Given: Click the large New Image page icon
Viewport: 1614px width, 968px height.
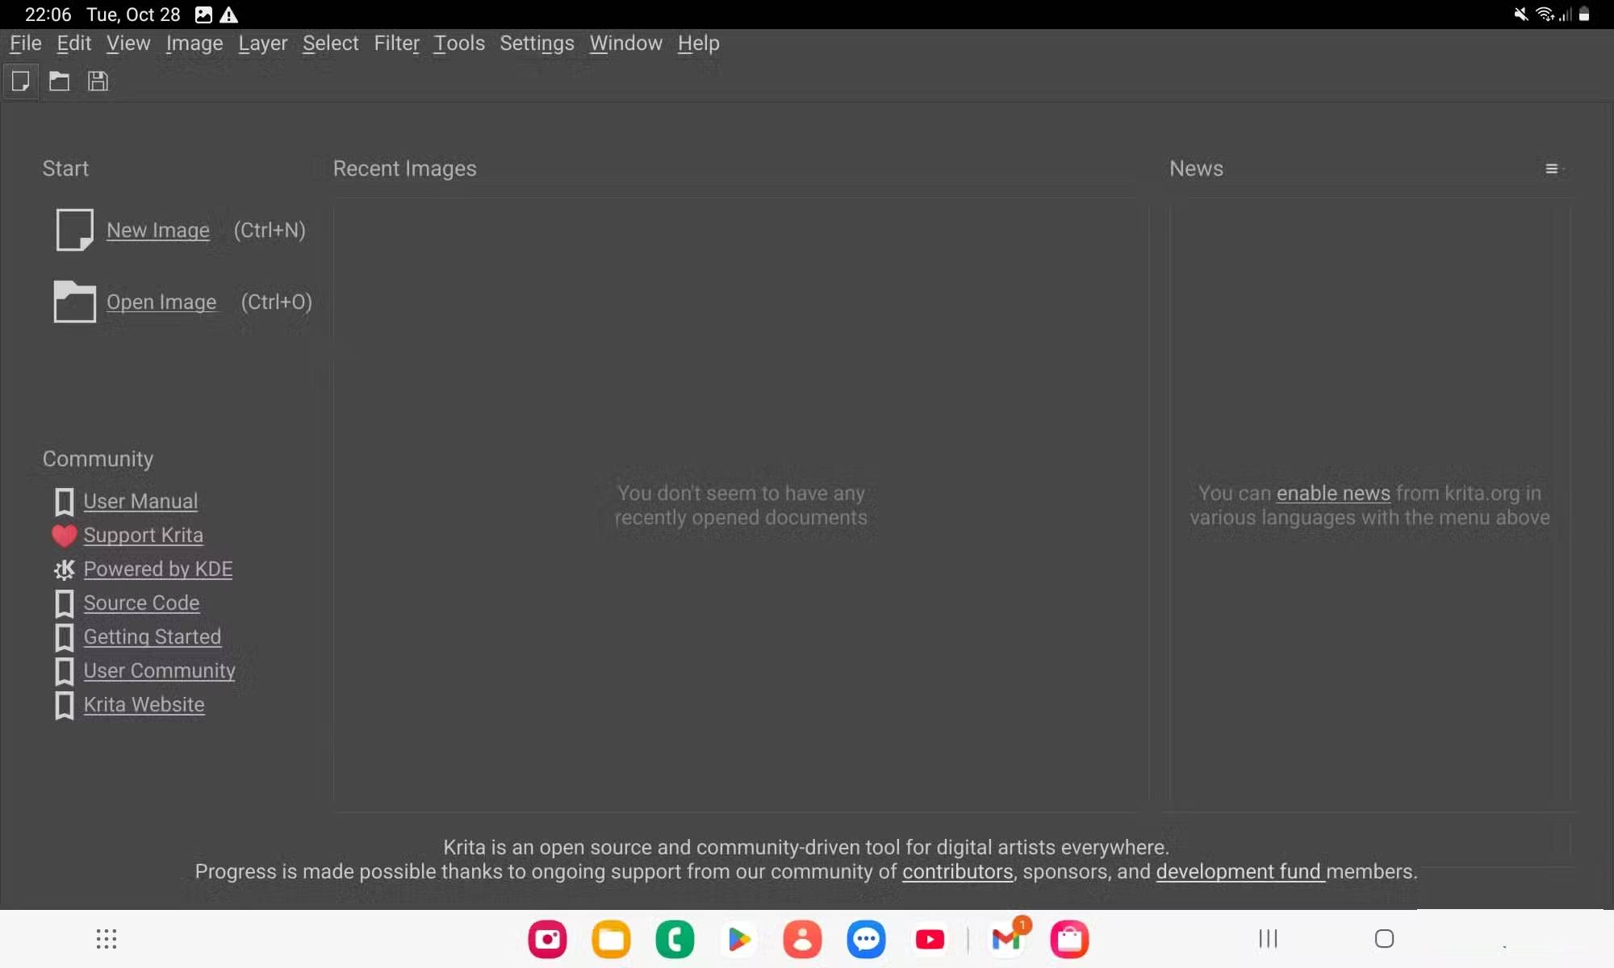Looking at the screenshot, I should pos(74,230).
